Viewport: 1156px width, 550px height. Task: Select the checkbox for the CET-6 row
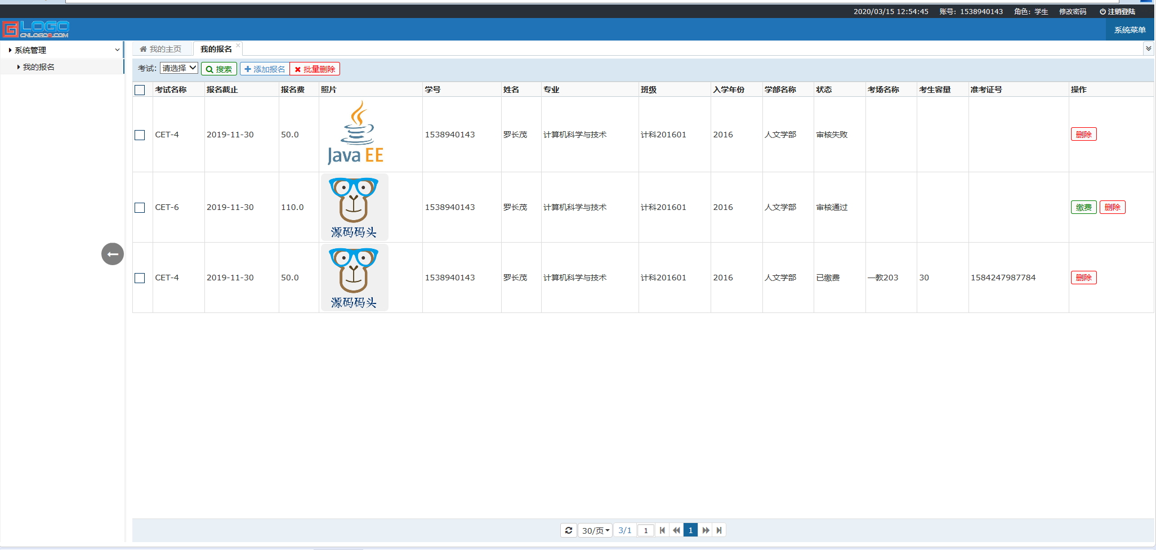coord(140,207)
